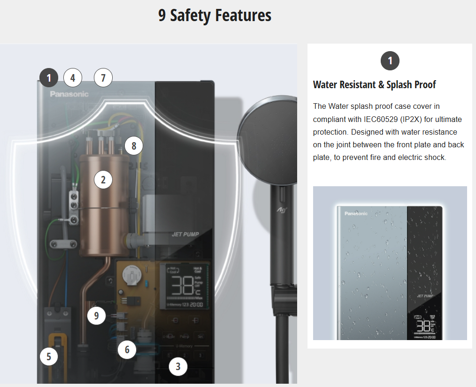Screen dimensions: 476x387
Task: Select safety feature hotspot number 1
Action: tap(48, 78)
